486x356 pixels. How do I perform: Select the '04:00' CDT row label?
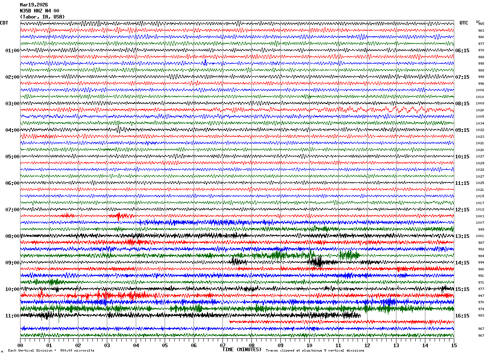click(x=12, y=130)
